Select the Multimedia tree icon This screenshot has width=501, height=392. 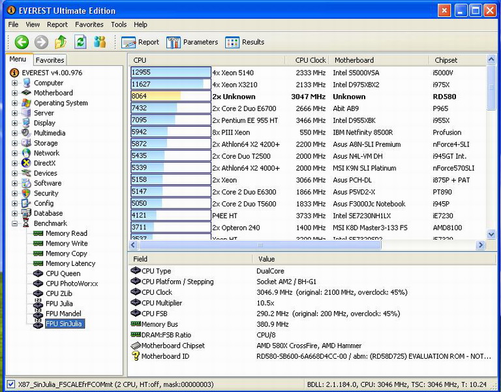click(27, 133)
